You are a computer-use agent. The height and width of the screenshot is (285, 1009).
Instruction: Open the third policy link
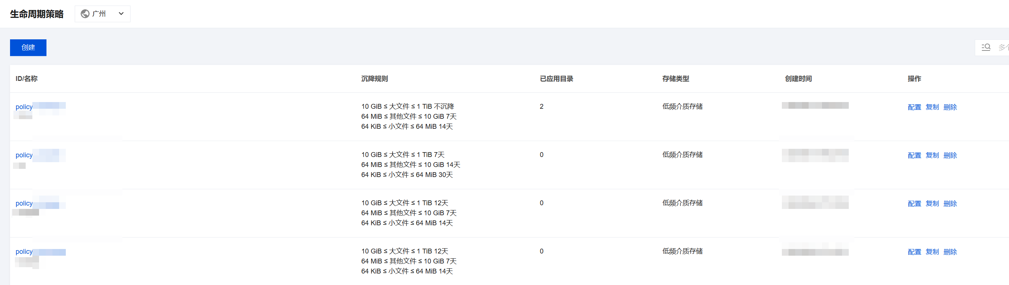[x=24, y=203]
